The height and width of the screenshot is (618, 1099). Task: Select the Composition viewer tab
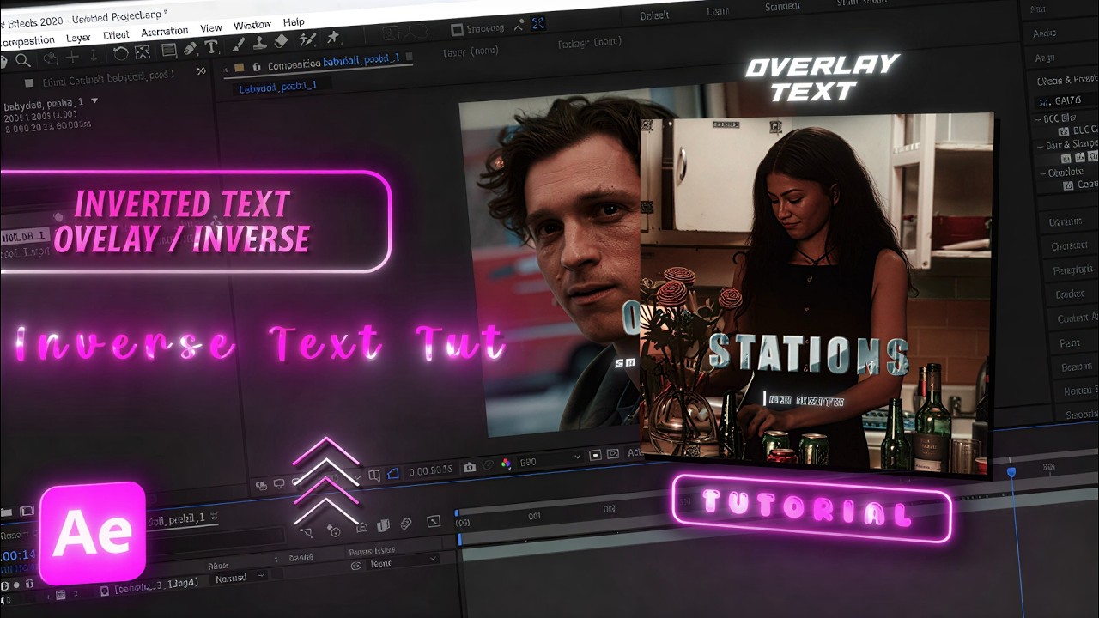pyautogui.click(x=333, y=64)
